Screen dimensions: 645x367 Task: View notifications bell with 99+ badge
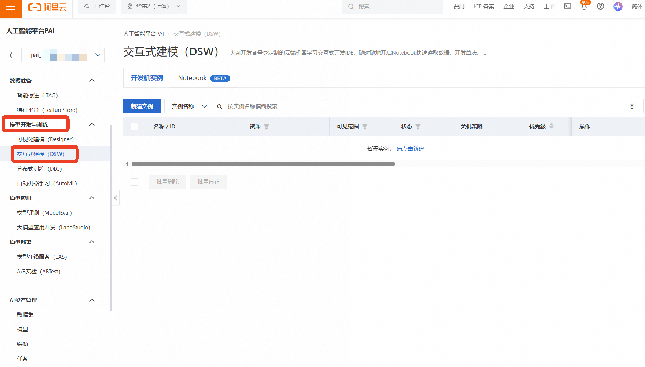tap(584, 6)
